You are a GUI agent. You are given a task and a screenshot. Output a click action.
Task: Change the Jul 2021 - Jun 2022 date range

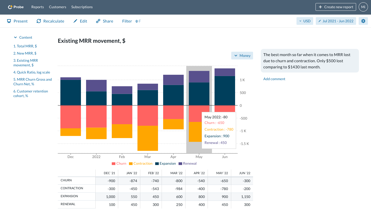click(x=336, y=21)
